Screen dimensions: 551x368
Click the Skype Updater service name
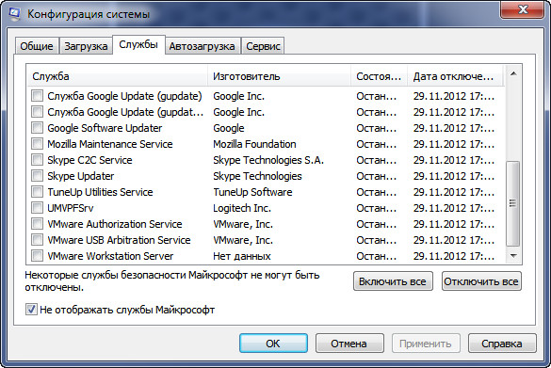(x=80, y=176)
